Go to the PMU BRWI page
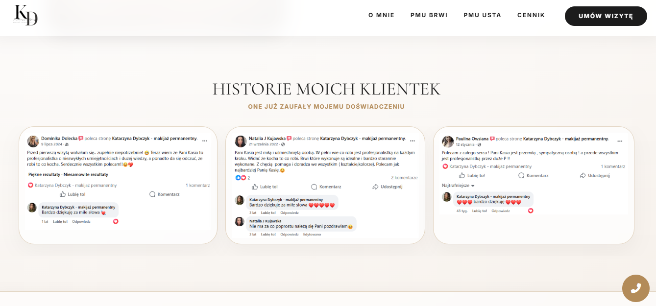The height and width of the screenshot is (306, 656). 429,15
